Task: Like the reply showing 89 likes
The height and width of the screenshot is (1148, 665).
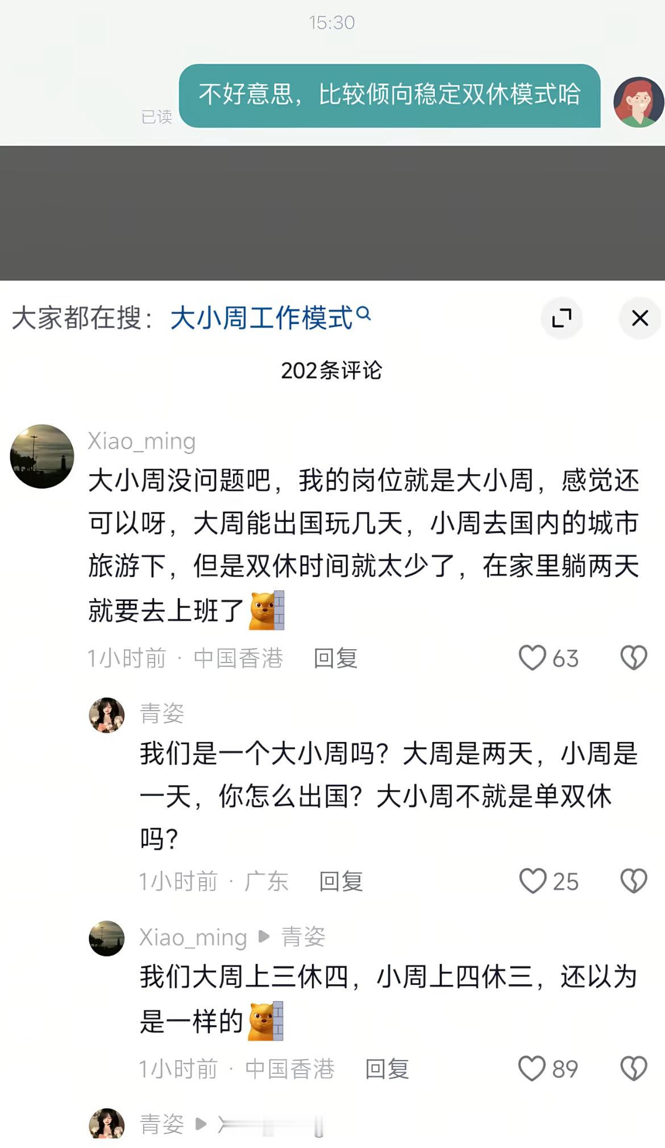Action: point(533,1068)
